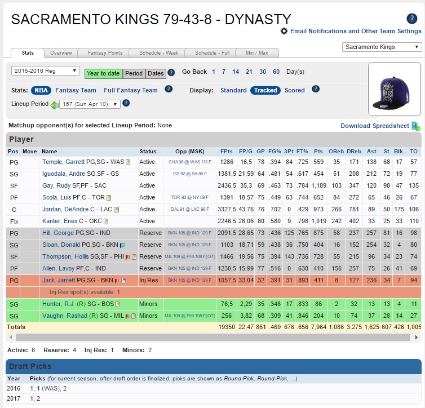Open Andre Iguodala player page
425x408 pixels.
(64, 174)
